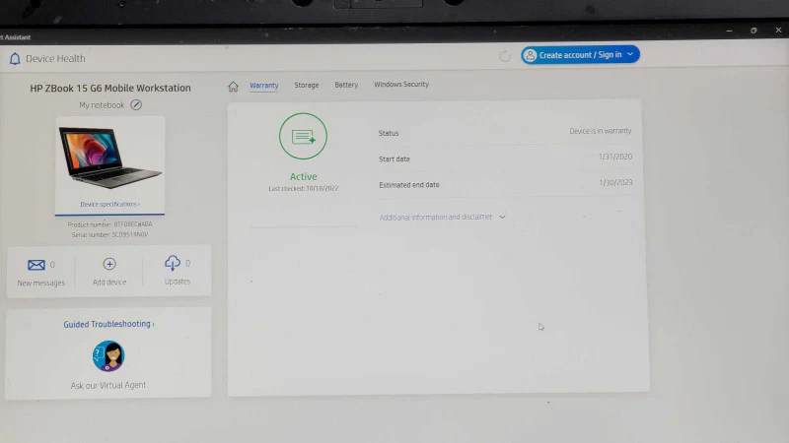789x443 pixels.
Task: Click the Add device plus icon
Action: 109,264
